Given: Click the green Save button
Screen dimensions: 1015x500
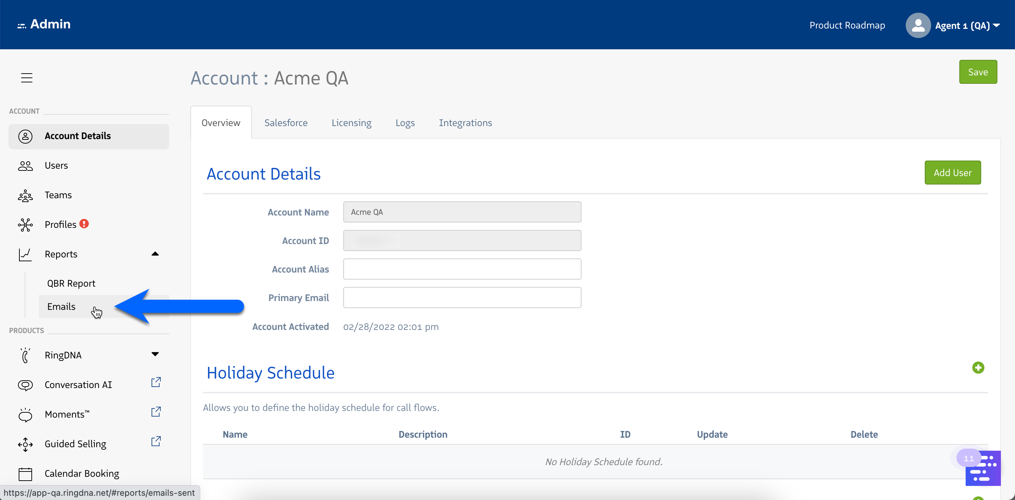Looking at the screenshot, I should pyautogui.click(x=978, y=72).
